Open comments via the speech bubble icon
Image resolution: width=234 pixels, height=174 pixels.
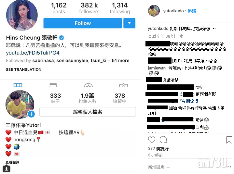coord(163,140)
